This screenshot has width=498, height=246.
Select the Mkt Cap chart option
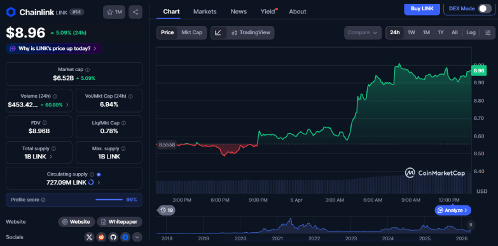tap(192, 32)
